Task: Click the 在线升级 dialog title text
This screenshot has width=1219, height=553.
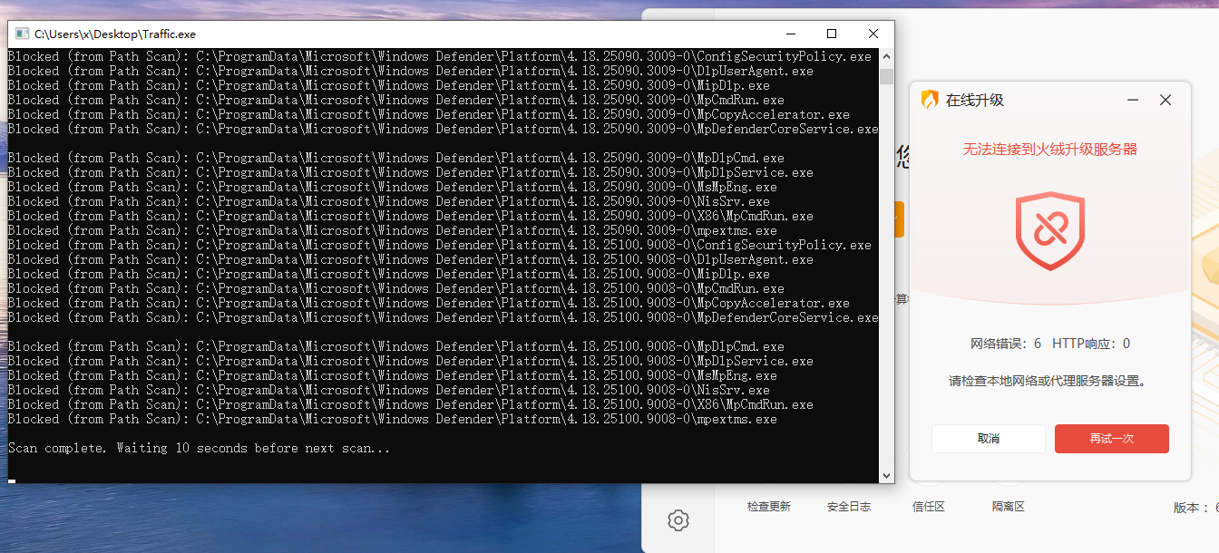Action: point(975,100)
